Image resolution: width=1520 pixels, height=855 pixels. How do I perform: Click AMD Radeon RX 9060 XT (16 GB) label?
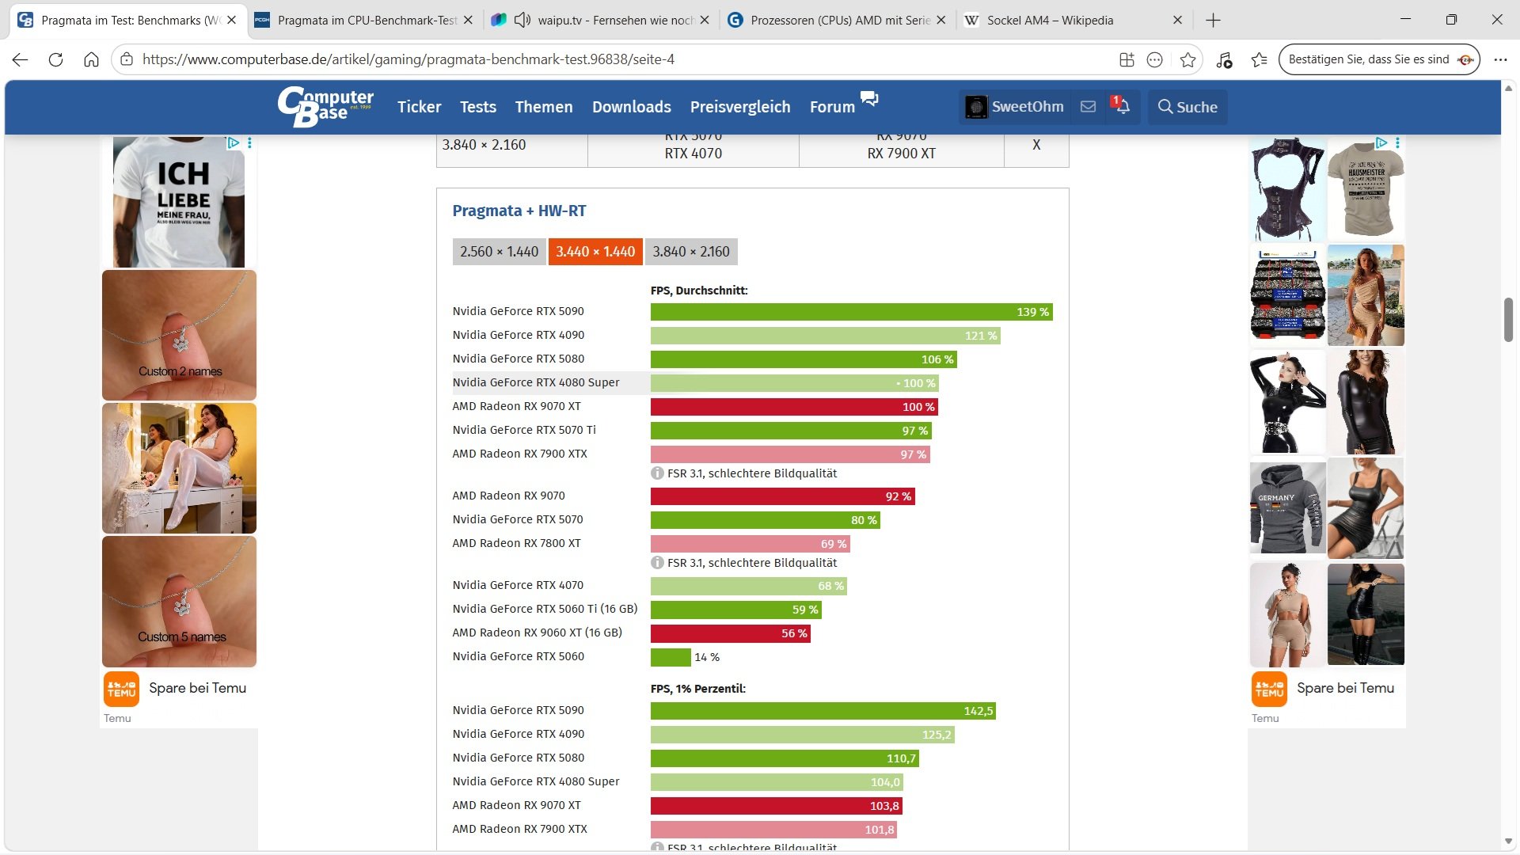(x=537, y=633)
